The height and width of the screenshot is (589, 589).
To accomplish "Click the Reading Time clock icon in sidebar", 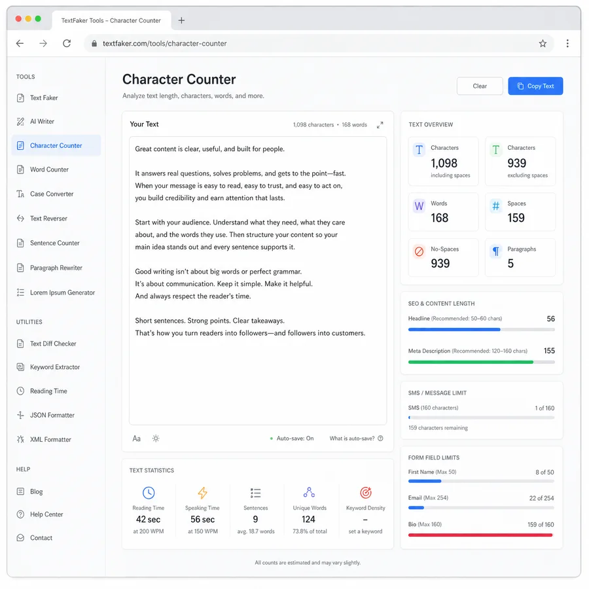I will pos(21,391).
